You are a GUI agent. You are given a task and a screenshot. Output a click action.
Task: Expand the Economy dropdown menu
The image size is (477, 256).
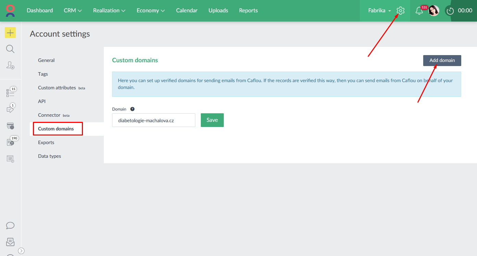point(150,11)
